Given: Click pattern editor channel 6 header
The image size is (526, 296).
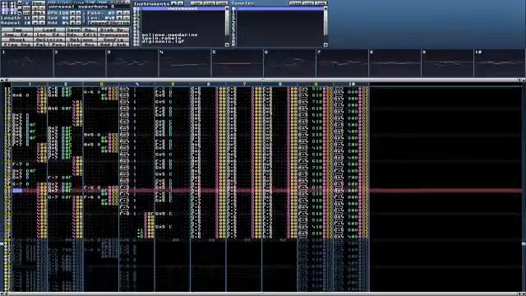Looking at the screenshot, I should [x=208, y=84].
